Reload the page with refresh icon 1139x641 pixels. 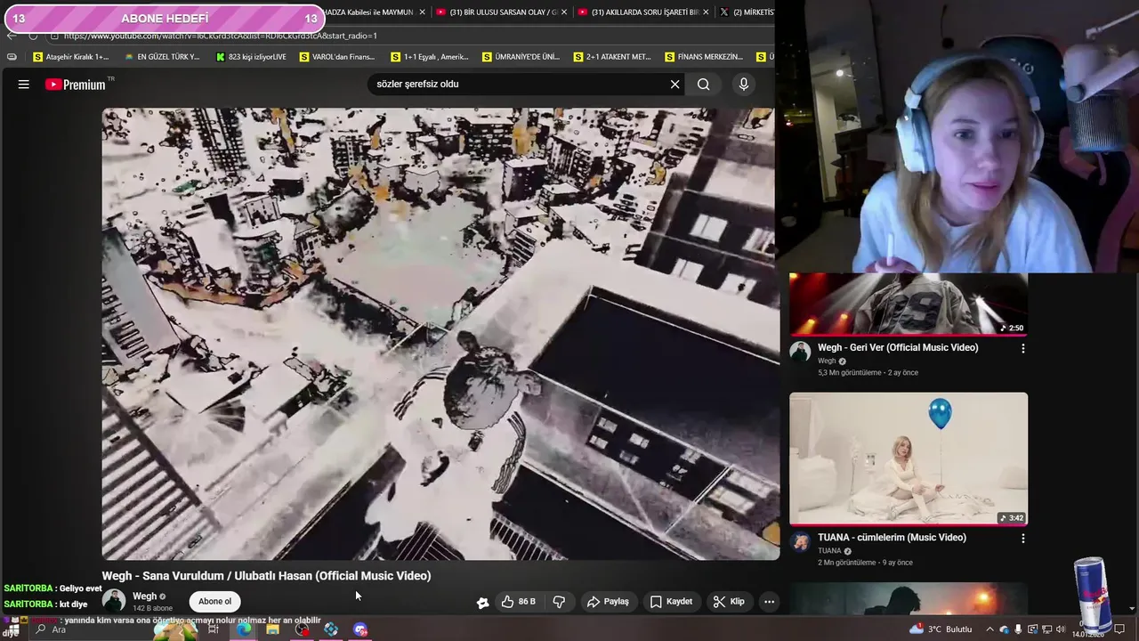coord(33,36)
